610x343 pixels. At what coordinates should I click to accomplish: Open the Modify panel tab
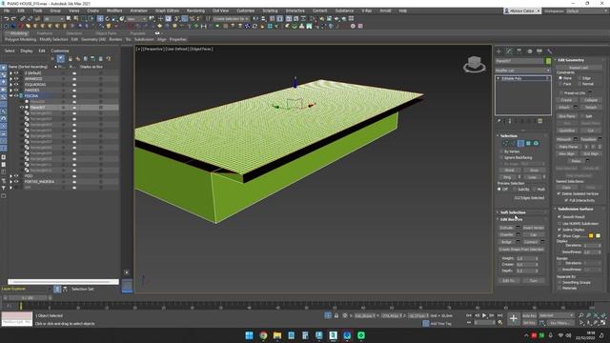pos(509,50)
